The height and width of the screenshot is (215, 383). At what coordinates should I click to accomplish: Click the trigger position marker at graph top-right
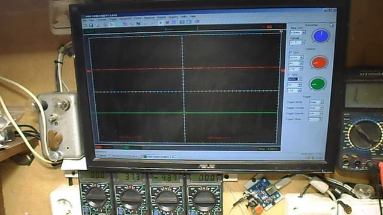(281, 31)
